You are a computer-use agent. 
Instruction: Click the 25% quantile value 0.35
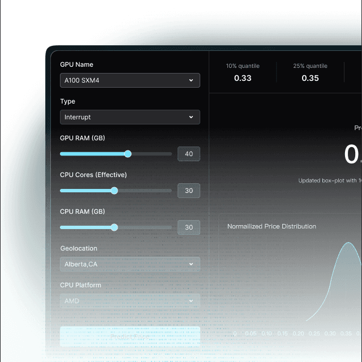[310, 78]
